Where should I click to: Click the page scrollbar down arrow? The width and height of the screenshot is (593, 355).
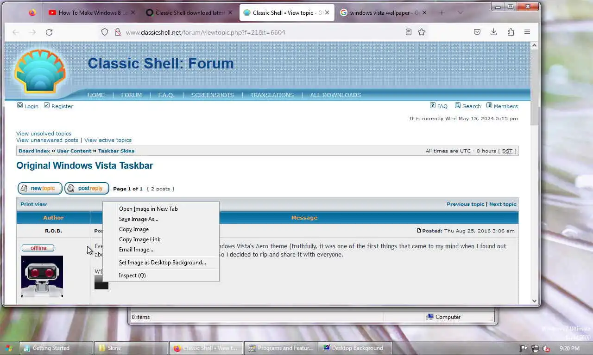pyautogui.click(x=534, y=300)
